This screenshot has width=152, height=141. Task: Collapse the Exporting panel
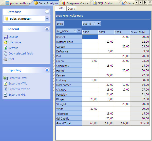(x=47, y=70)
